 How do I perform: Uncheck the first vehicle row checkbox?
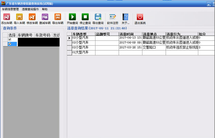click(x=10, y=40)
